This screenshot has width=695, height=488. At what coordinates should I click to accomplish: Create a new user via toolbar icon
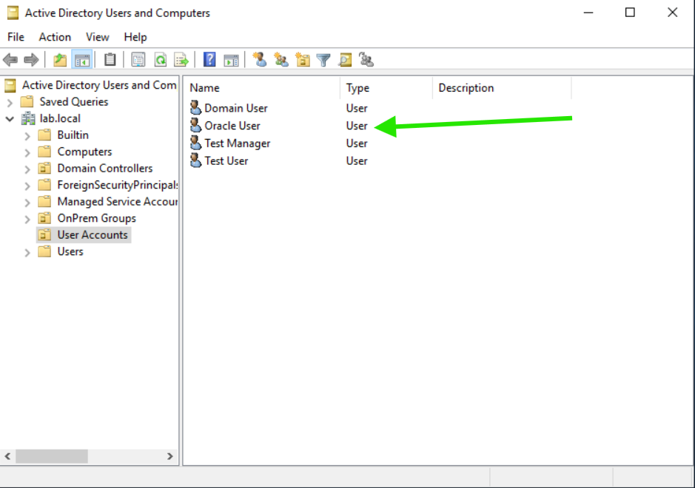[260, 60]
